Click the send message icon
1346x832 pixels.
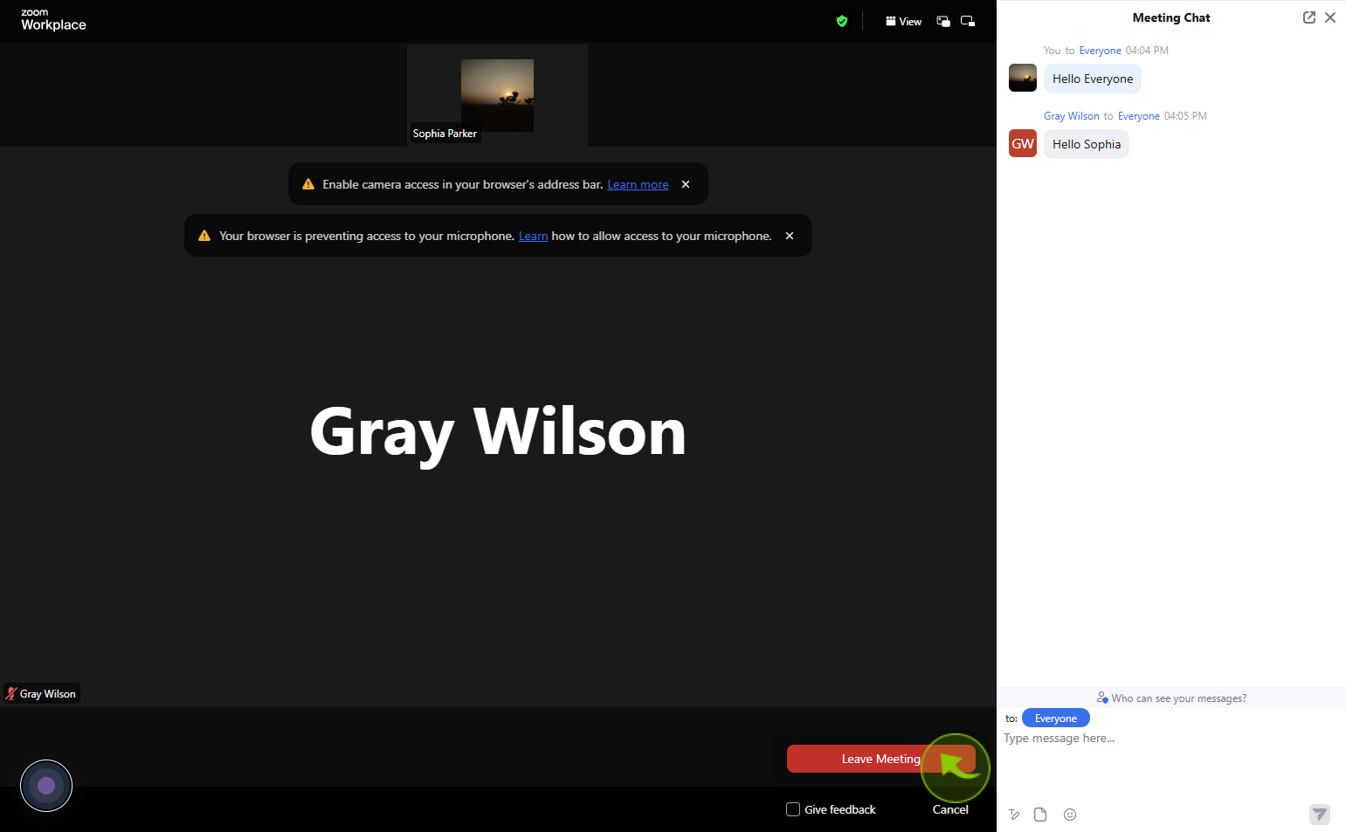pyautogui.click(x=1320, y=815)
